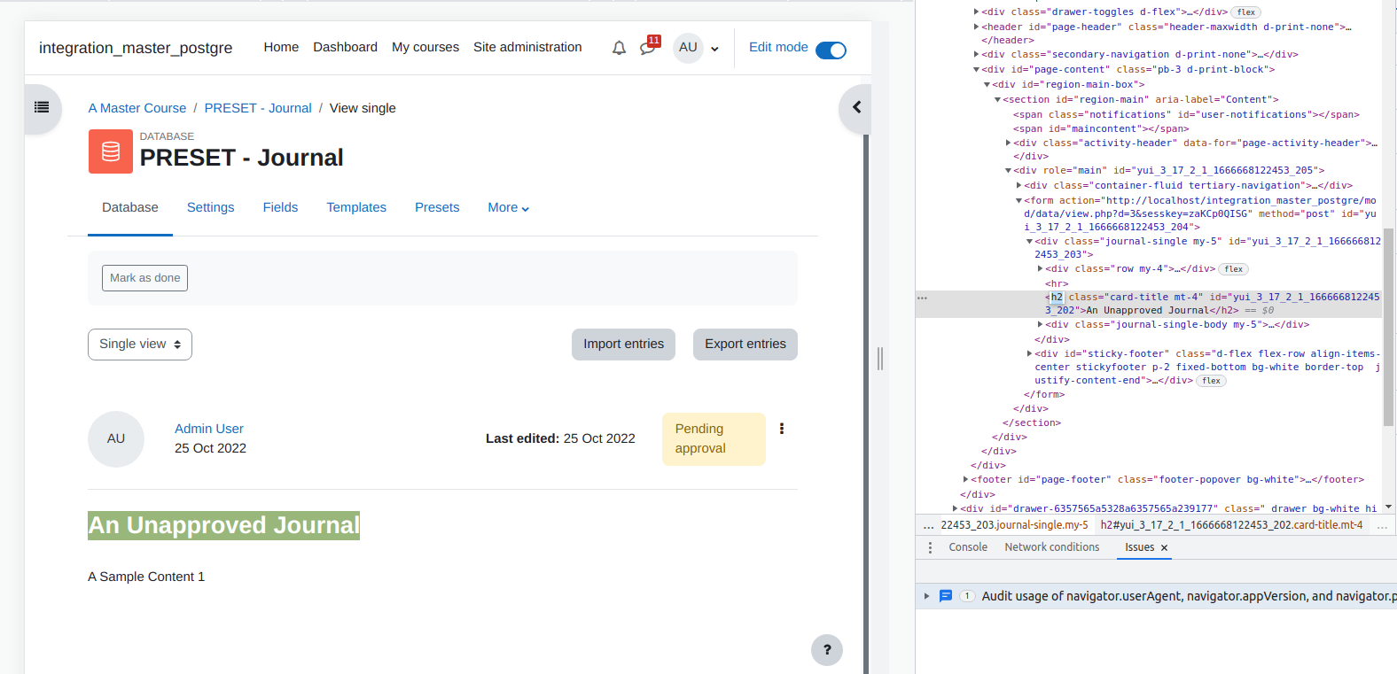Open A Master Course breadcrumb link

click(137, 108)
